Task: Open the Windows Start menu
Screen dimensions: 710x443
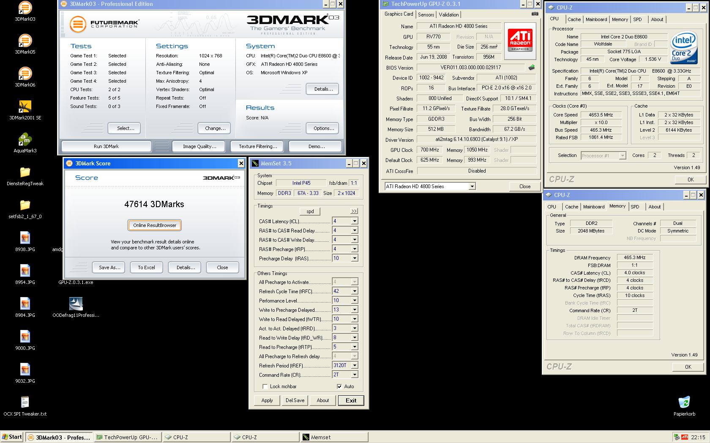Action: (12, 437)
